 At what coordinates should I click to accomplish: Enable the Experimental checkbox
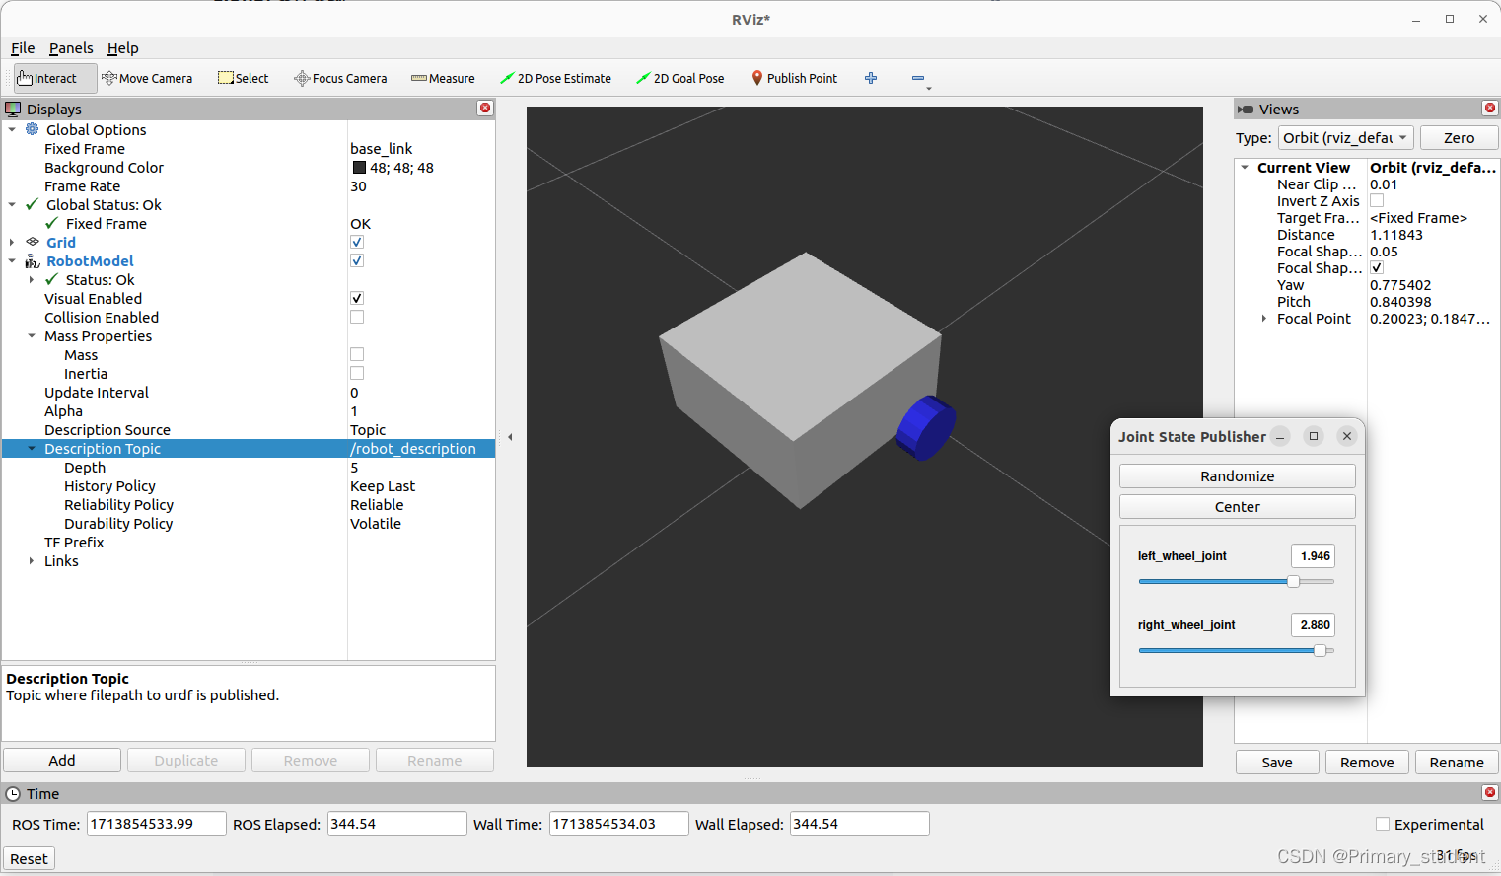[1383, 824]
